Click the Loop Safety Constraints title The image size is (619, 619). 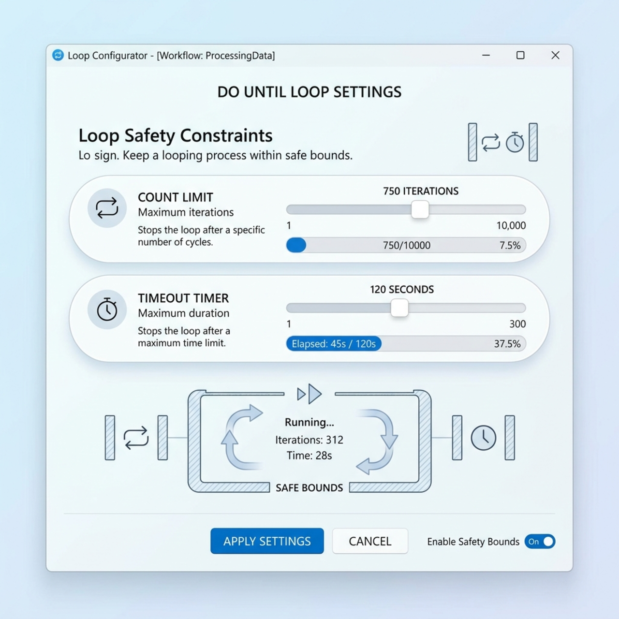(176, 135)
